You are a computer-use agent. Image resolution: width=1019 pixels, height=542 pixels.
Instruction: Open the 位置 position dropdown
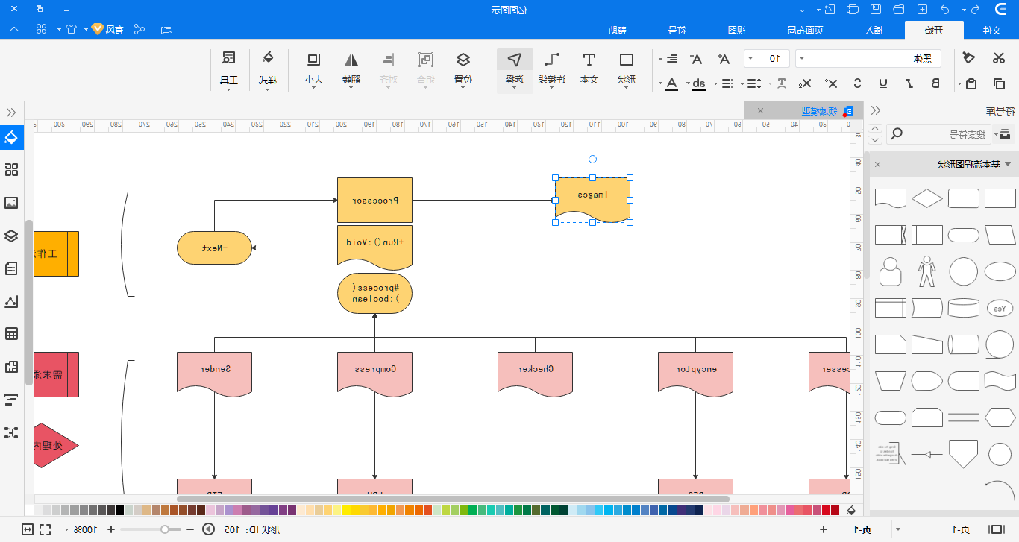[x=463, y=69]
